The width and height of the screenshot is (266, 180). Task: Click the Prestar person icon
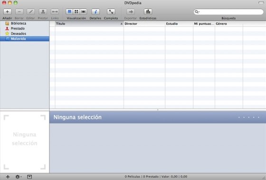click(43, 12)
